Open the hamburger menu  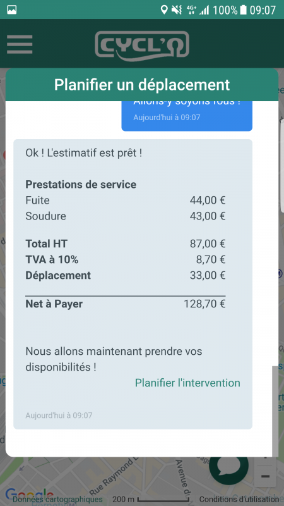tap(20, 44)
